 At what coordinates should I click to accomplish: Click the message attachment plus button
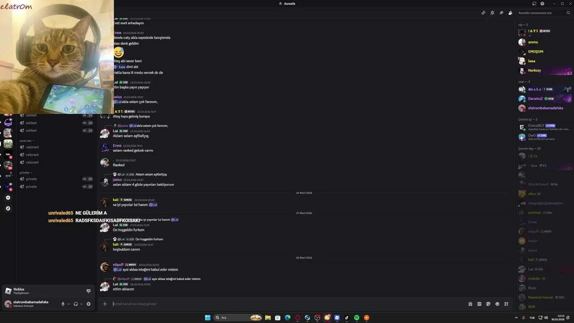[x=105, y=304]
